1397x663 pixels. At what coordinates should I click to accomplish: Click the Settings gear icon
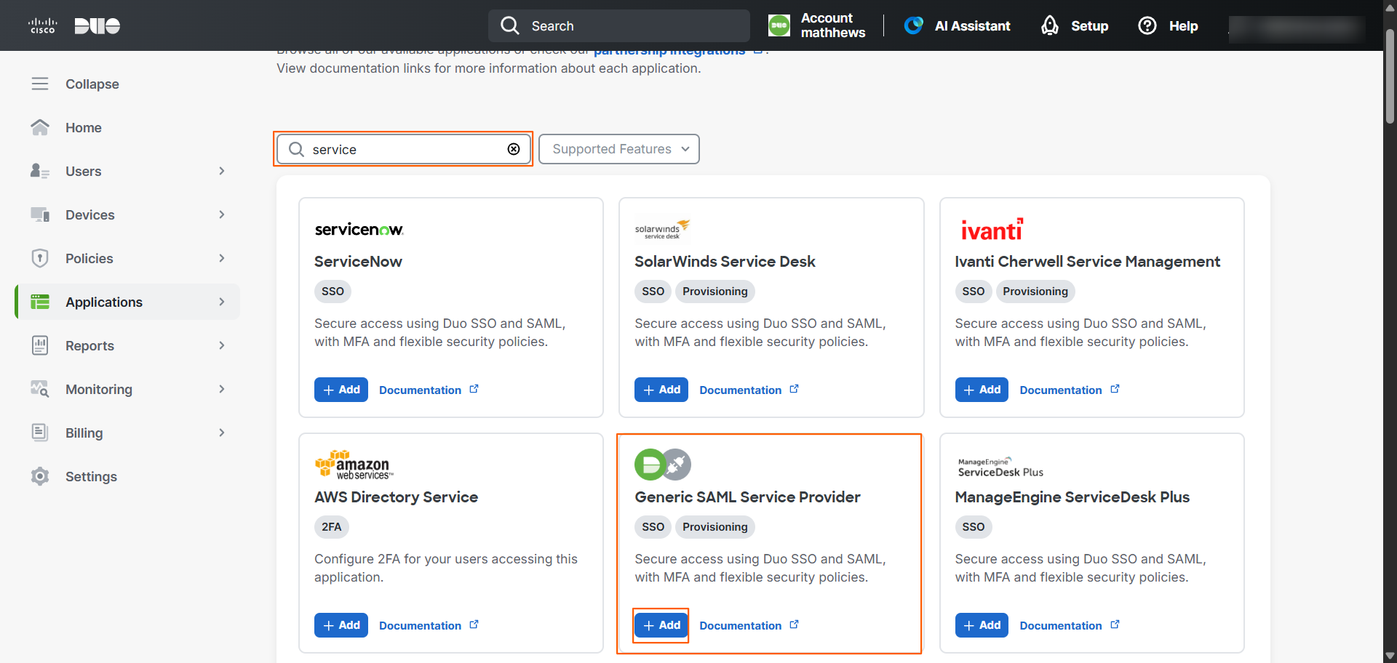coord(40,476)
